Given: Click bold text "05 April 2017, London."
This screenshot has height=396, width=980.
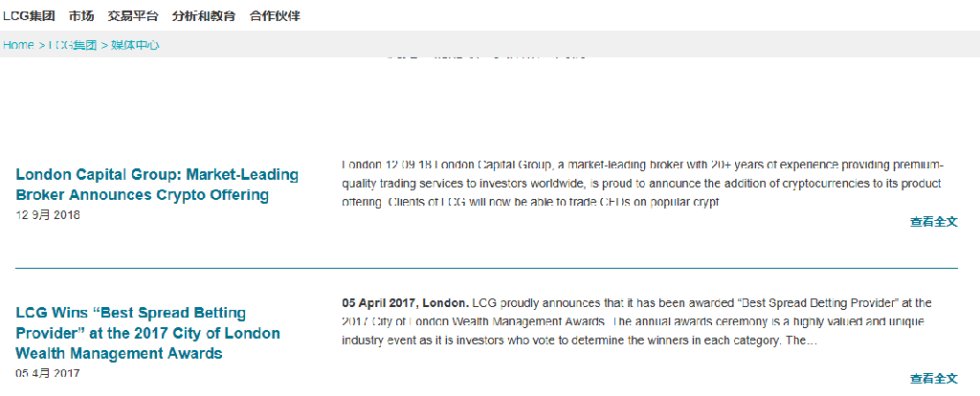Looking at the screenshot, I should [405, 303].
